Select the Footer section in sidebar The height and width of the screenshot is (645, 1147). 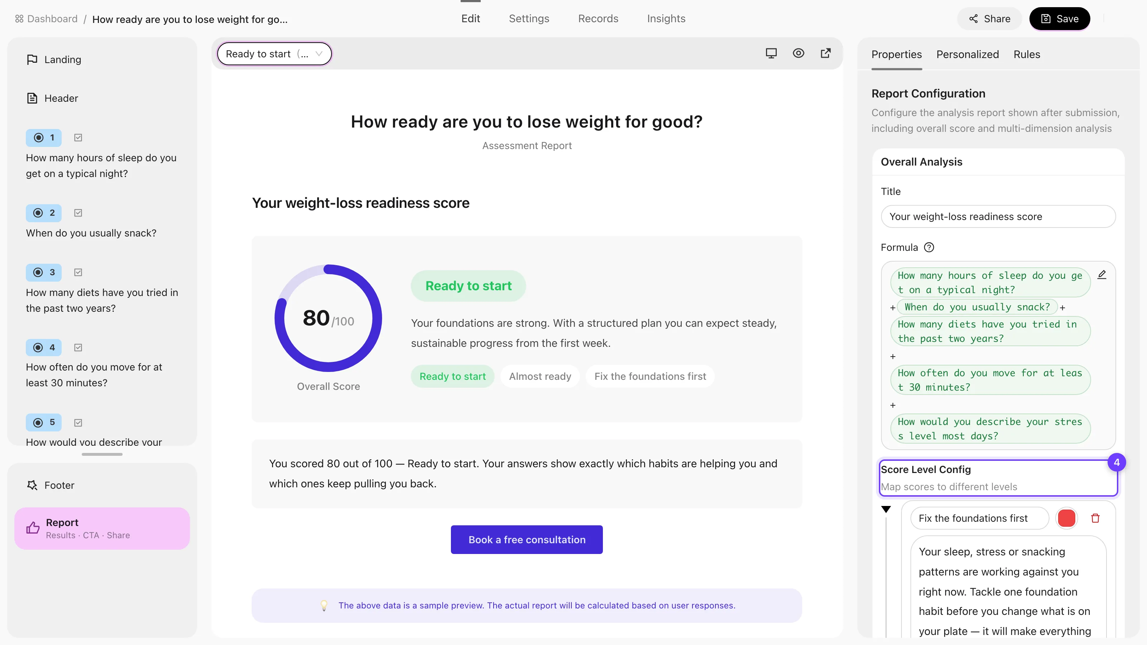pos(102,485)
